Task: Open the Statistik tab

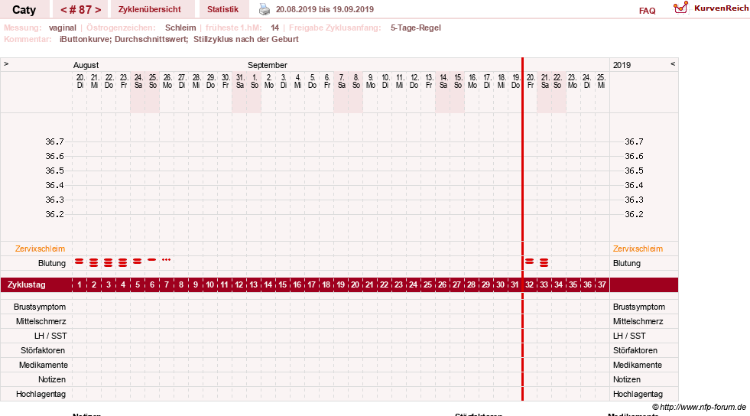Action: 223,9
